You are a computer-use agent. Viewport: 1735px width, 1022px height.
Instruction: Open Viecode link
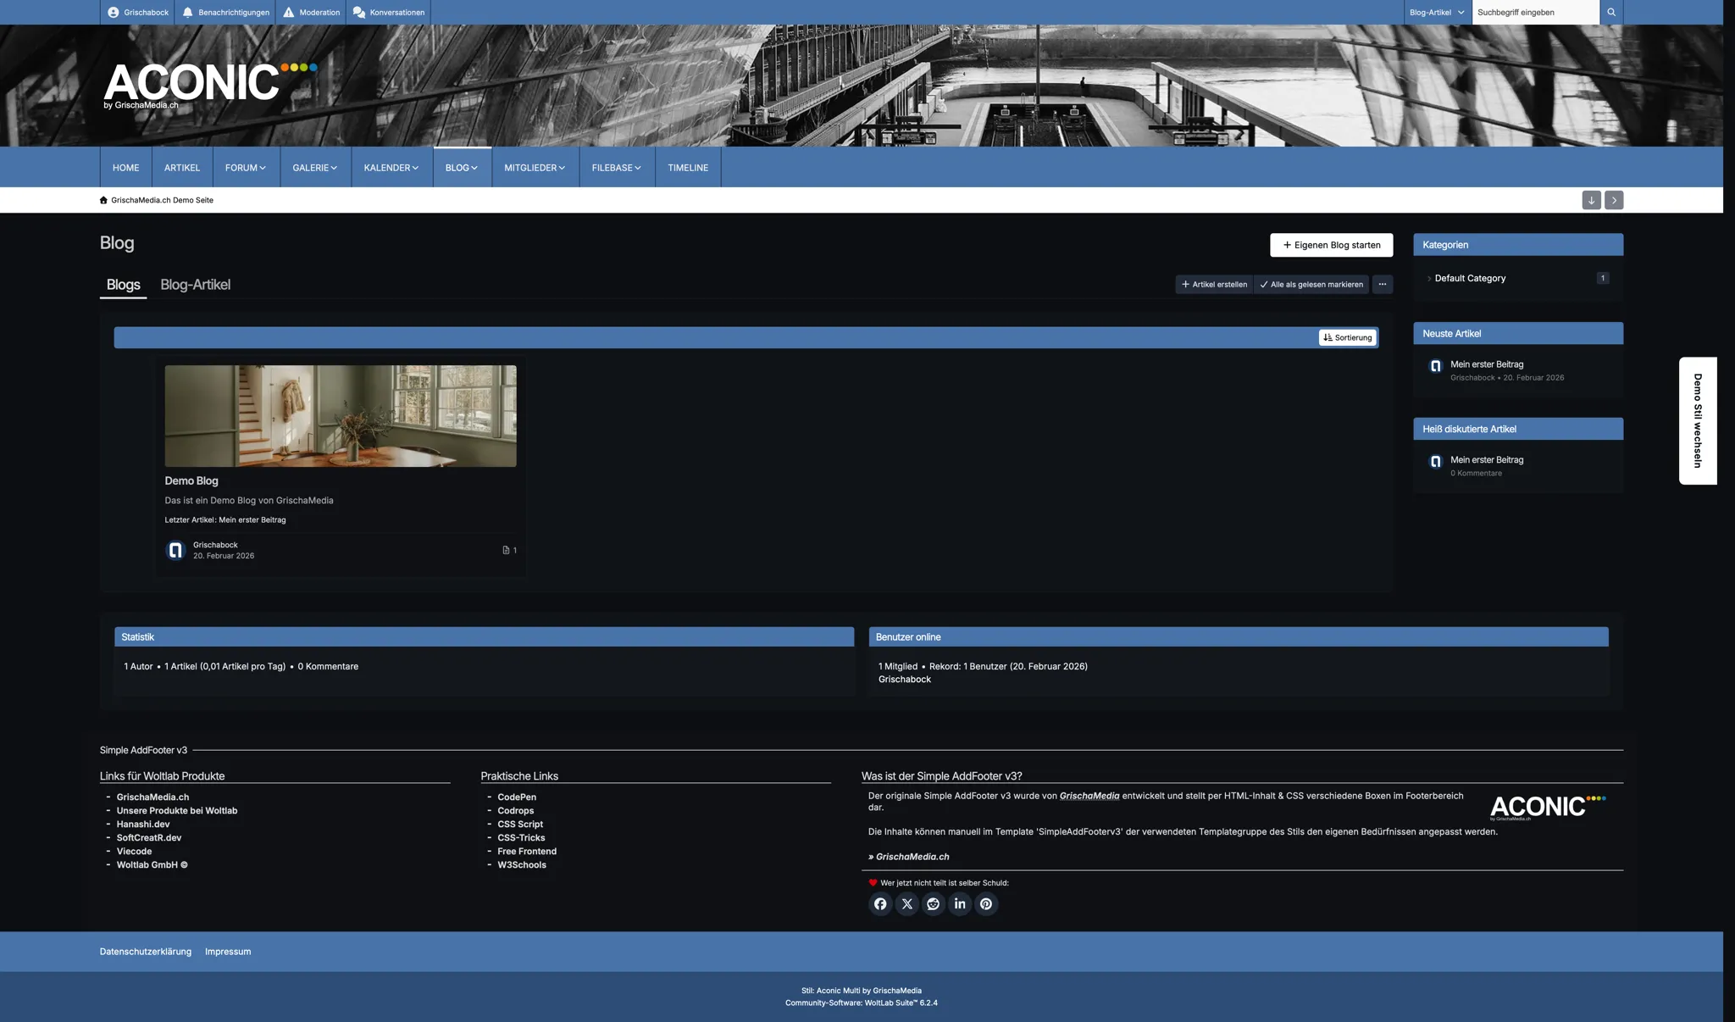pyautogui.click(x=134, y=852)
